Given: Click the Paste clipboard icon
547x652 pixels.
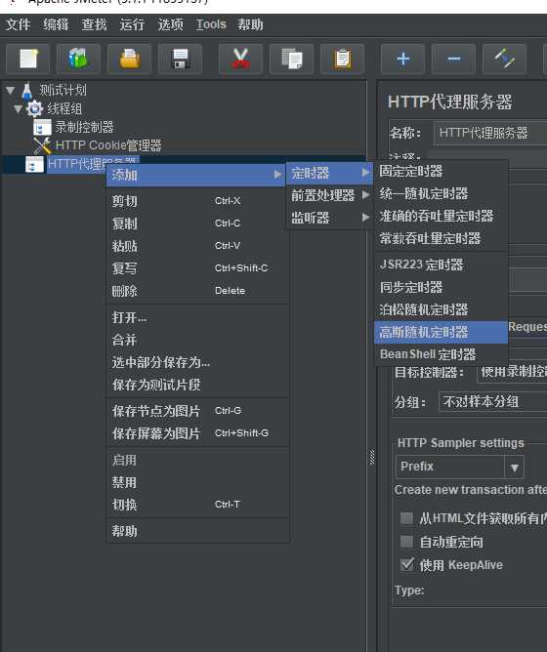Looking at the screenshot, I should 343,59.
